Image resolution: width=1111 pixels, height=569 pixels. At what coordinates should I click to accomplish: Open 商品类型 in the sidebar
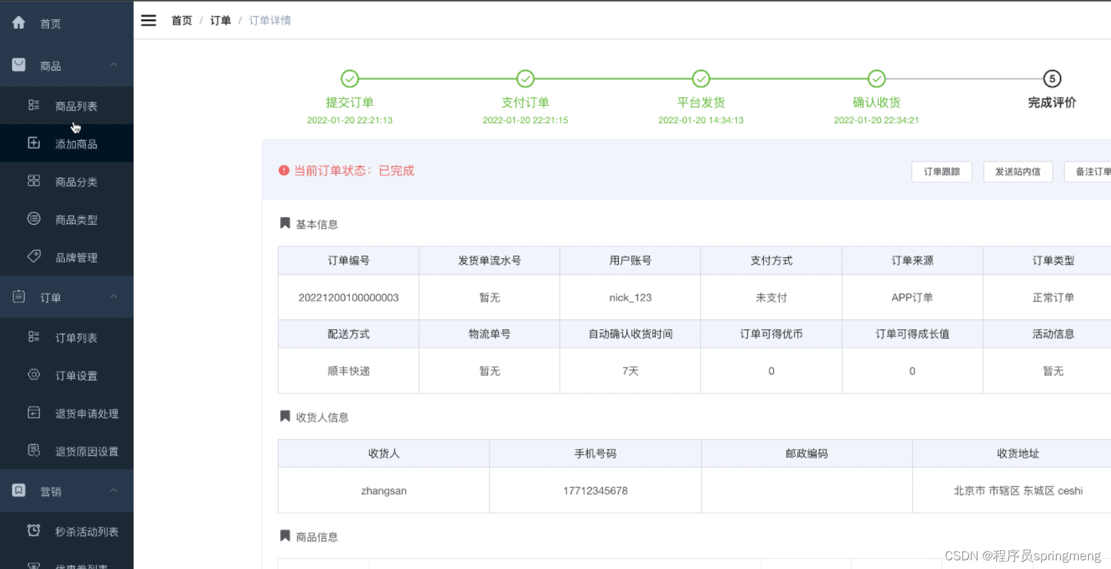pyautogui.click(x=76, y=220)
